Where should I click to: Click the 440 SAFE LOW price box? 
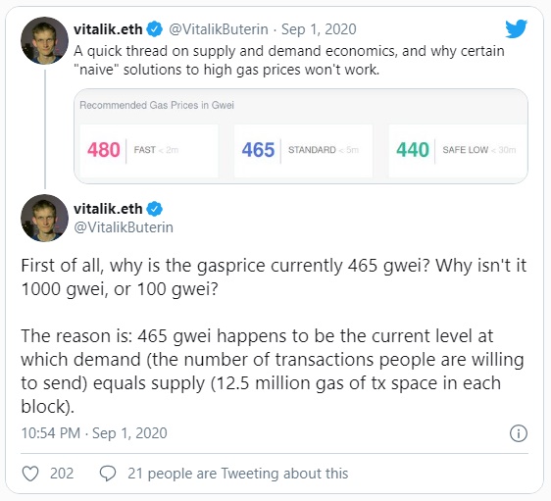[x=458, y=151]
